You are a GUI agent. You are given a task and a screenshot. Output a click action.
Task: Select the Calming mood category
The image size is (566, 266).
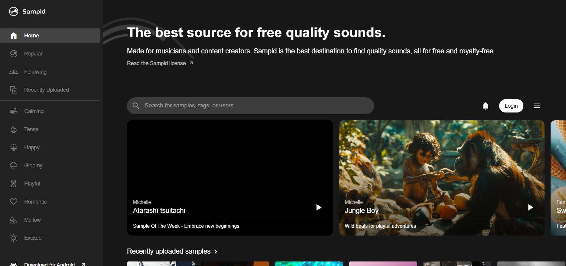click(x=34, y=111)
